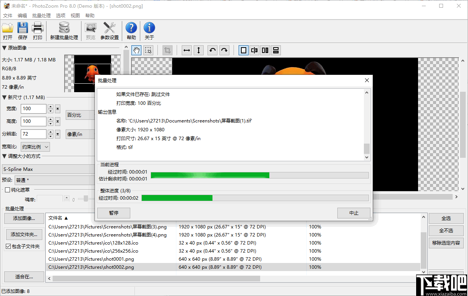Select the rectangular selection tool
468x296 pixels.
[x=148, y=50]
